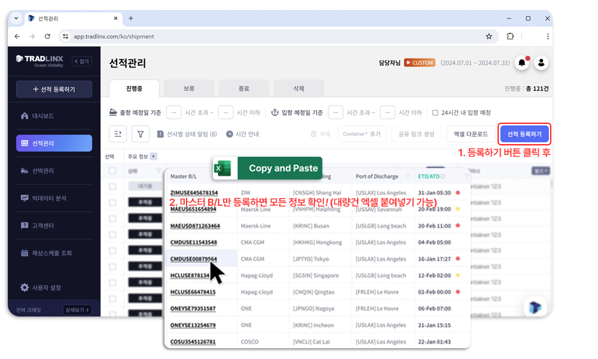Click the TRADLINX logo
This screenshot has width=598, height=359.
point(39,60)
